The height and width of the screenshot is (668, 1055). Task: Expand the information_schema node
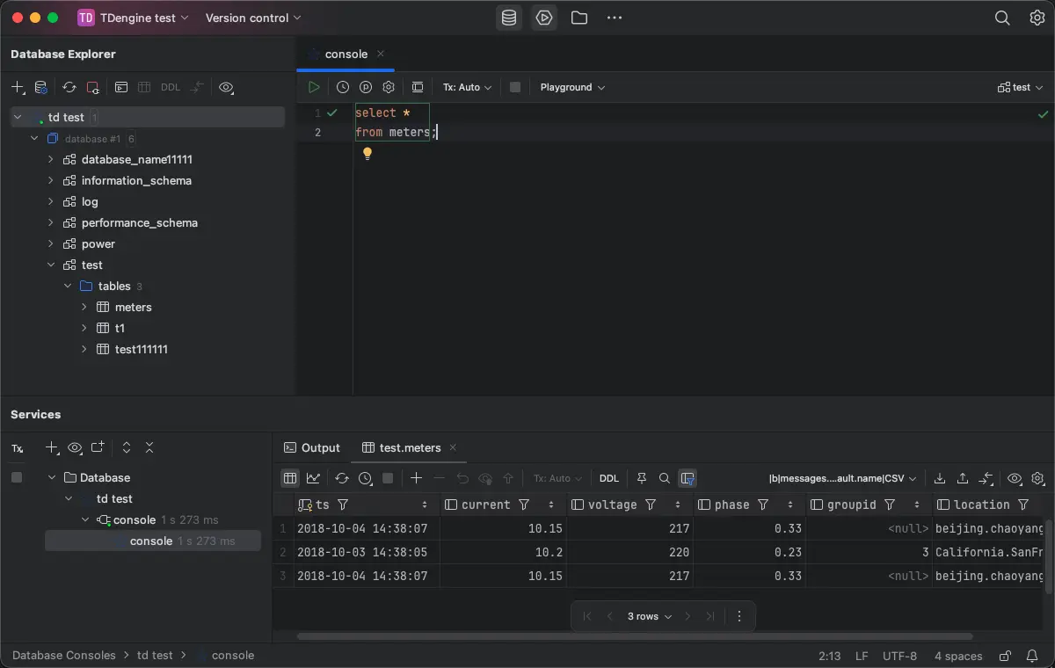click(x=50, y=180)
